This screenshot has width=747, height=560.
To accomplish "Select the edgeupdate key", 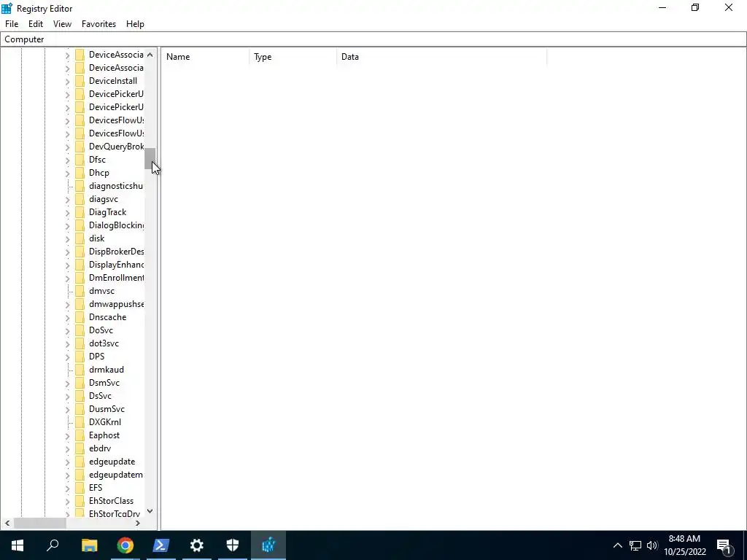I will pos(112,462).
